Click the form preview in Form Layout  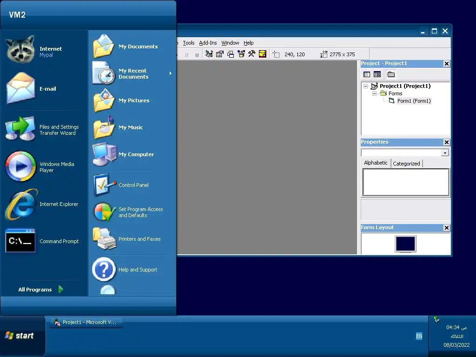click(x=405, y=244)
